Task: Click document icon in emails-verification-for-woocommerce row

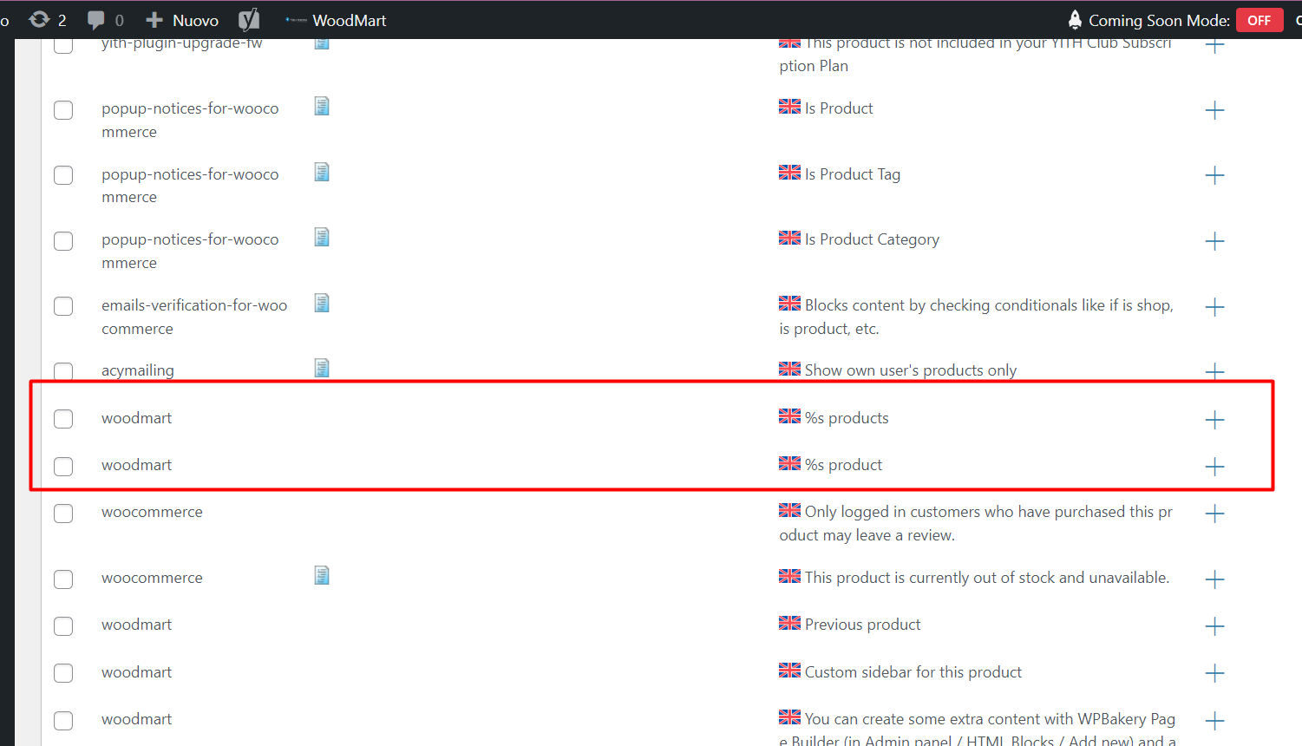Action: pyautogui.click(x=322, y=303)
